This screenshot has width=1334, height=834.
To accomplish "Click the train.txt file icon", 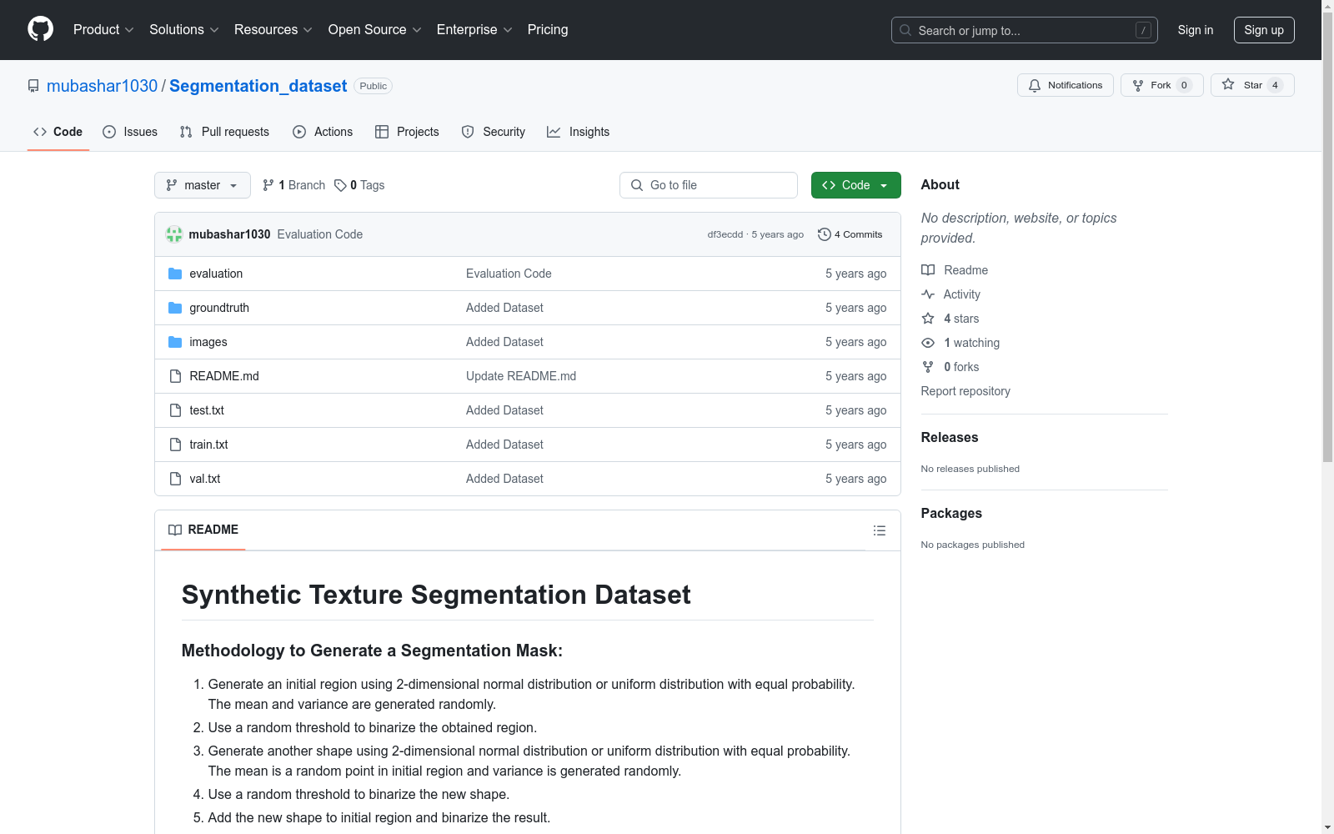I will click(175, 445).
